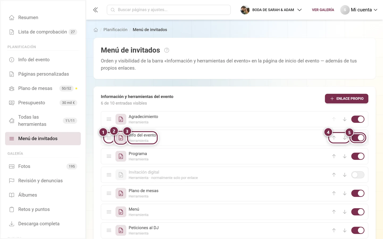Grab the drag handle of Agradecimiento row

109,119
